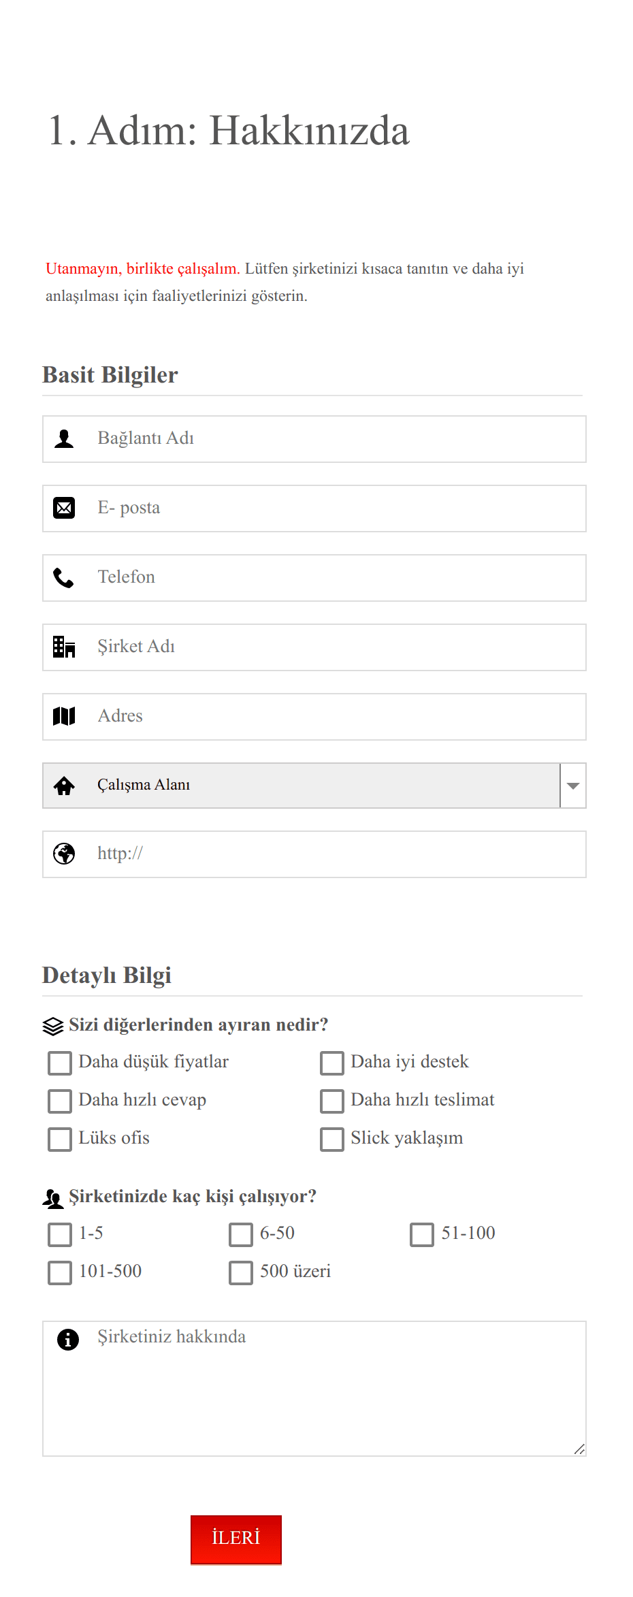633x1597 pixels.
Task: Enable the Lüks ofis checkbox
Action: coord(60,1139)
